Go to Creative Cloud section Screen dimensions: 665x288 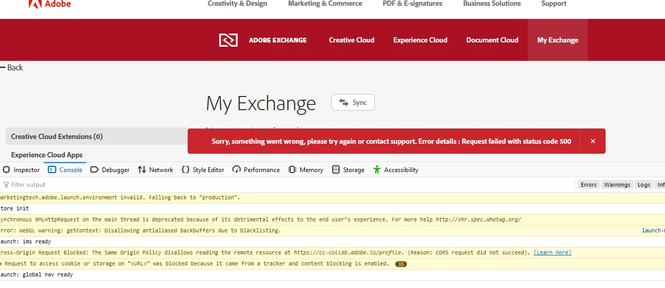coord(352,40)
